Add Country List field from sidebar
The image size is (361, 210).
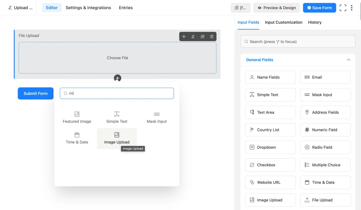[x=270, y=130]
